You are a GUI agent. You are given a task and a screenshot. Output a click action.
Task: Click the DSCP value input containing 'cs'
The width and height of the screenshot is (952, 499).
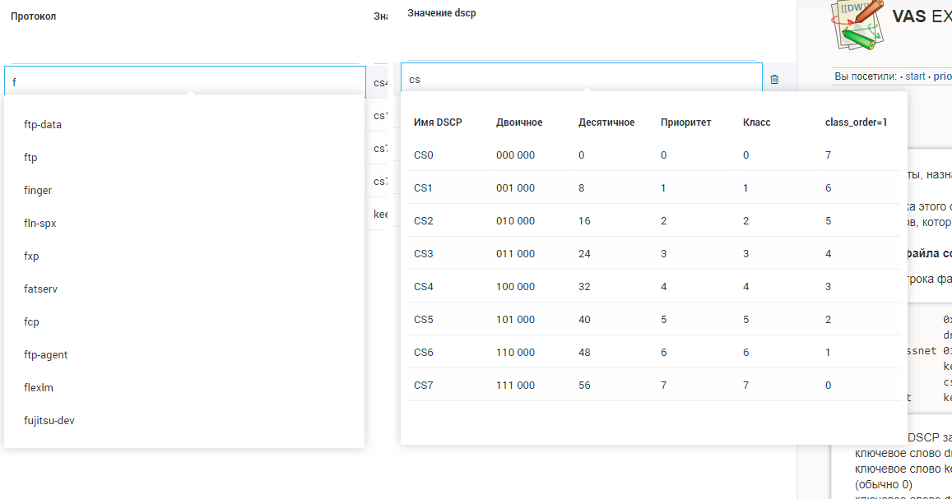pyautogui.click(x=582, y=79)
